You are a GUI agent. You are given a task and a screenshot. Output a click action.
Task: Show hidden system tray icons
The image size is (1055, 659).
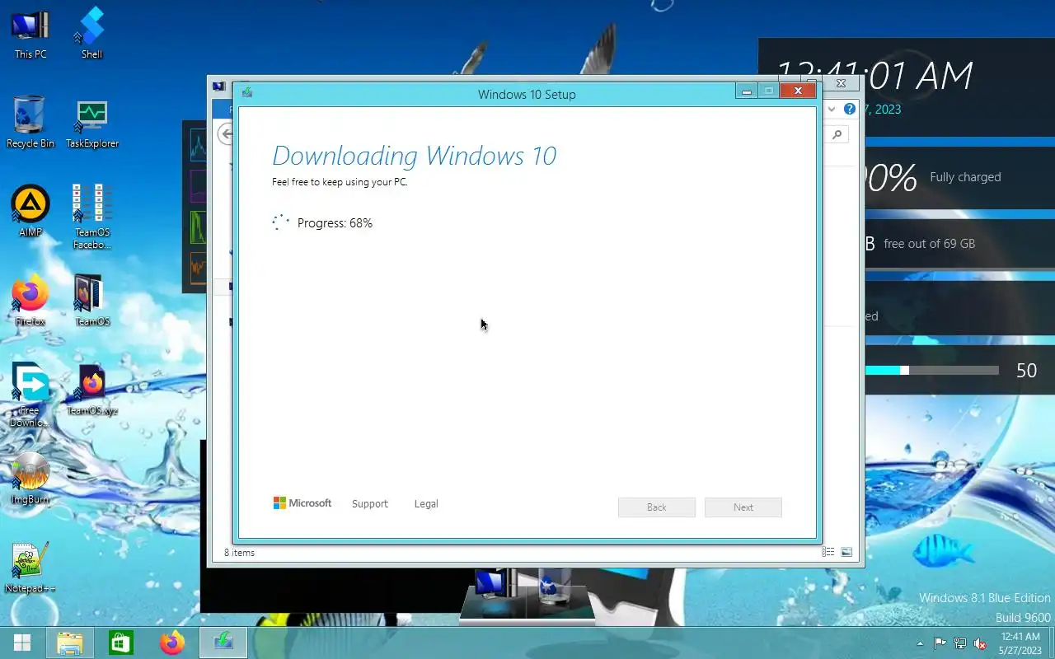coord(920,643)
